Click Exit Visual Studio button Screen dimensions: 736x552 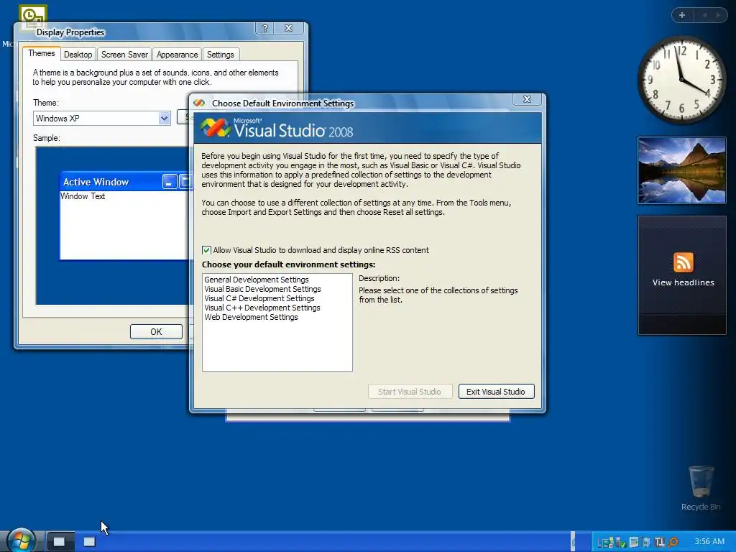coord(496,392)
